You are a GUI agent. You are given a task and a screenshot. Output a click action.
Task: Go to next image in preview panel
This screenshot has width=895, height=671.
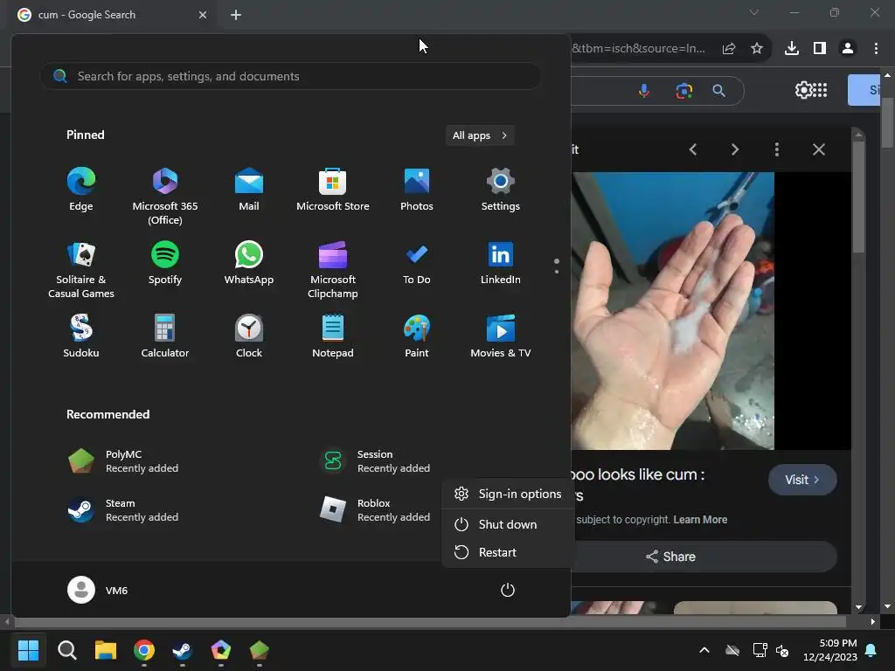point(735,149)
